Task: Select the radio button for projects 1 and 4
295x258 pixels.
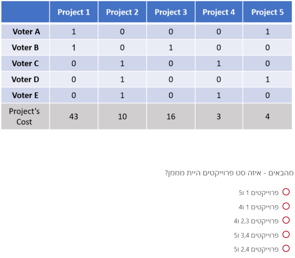Action: click(286, 206)
